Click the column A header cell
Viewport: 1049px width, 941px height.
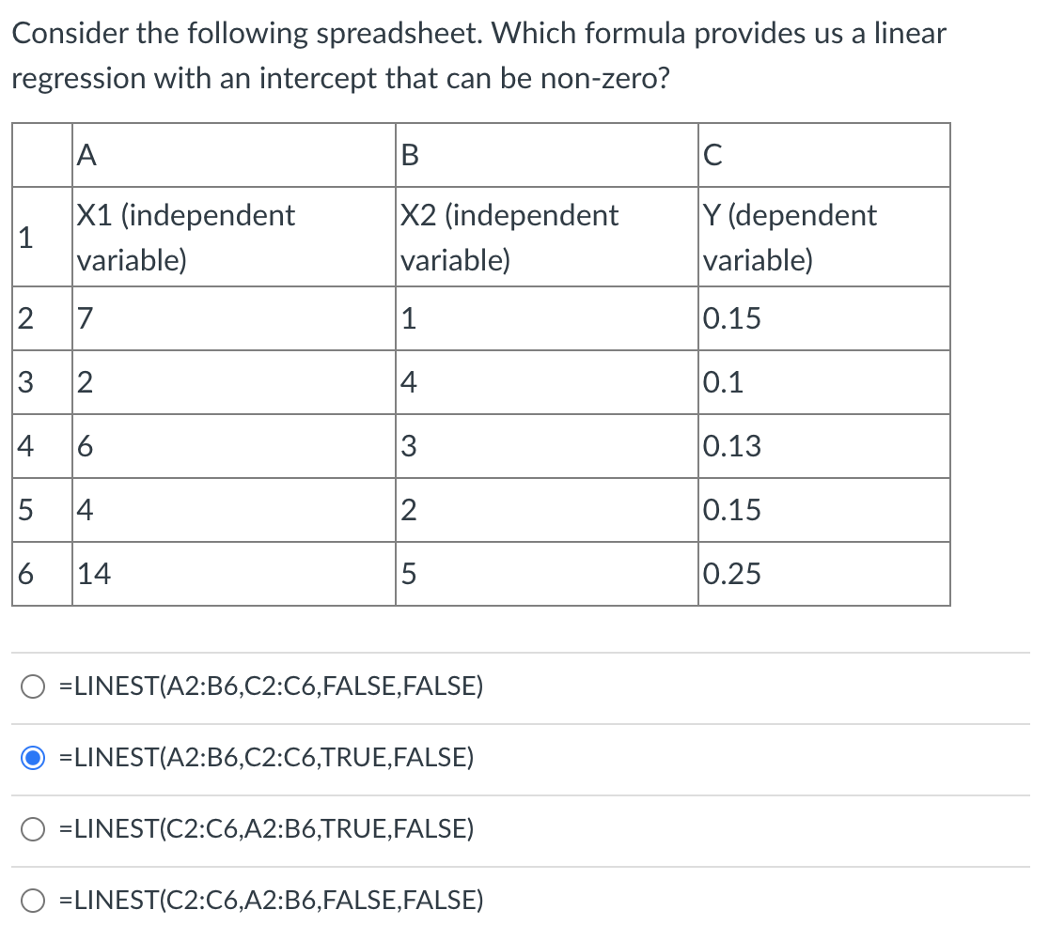(233, 155)
